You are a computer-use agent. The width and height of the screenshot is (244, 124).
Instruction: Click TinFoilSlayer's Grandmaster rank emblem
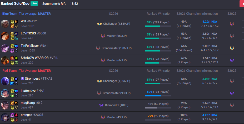(98, 48)
